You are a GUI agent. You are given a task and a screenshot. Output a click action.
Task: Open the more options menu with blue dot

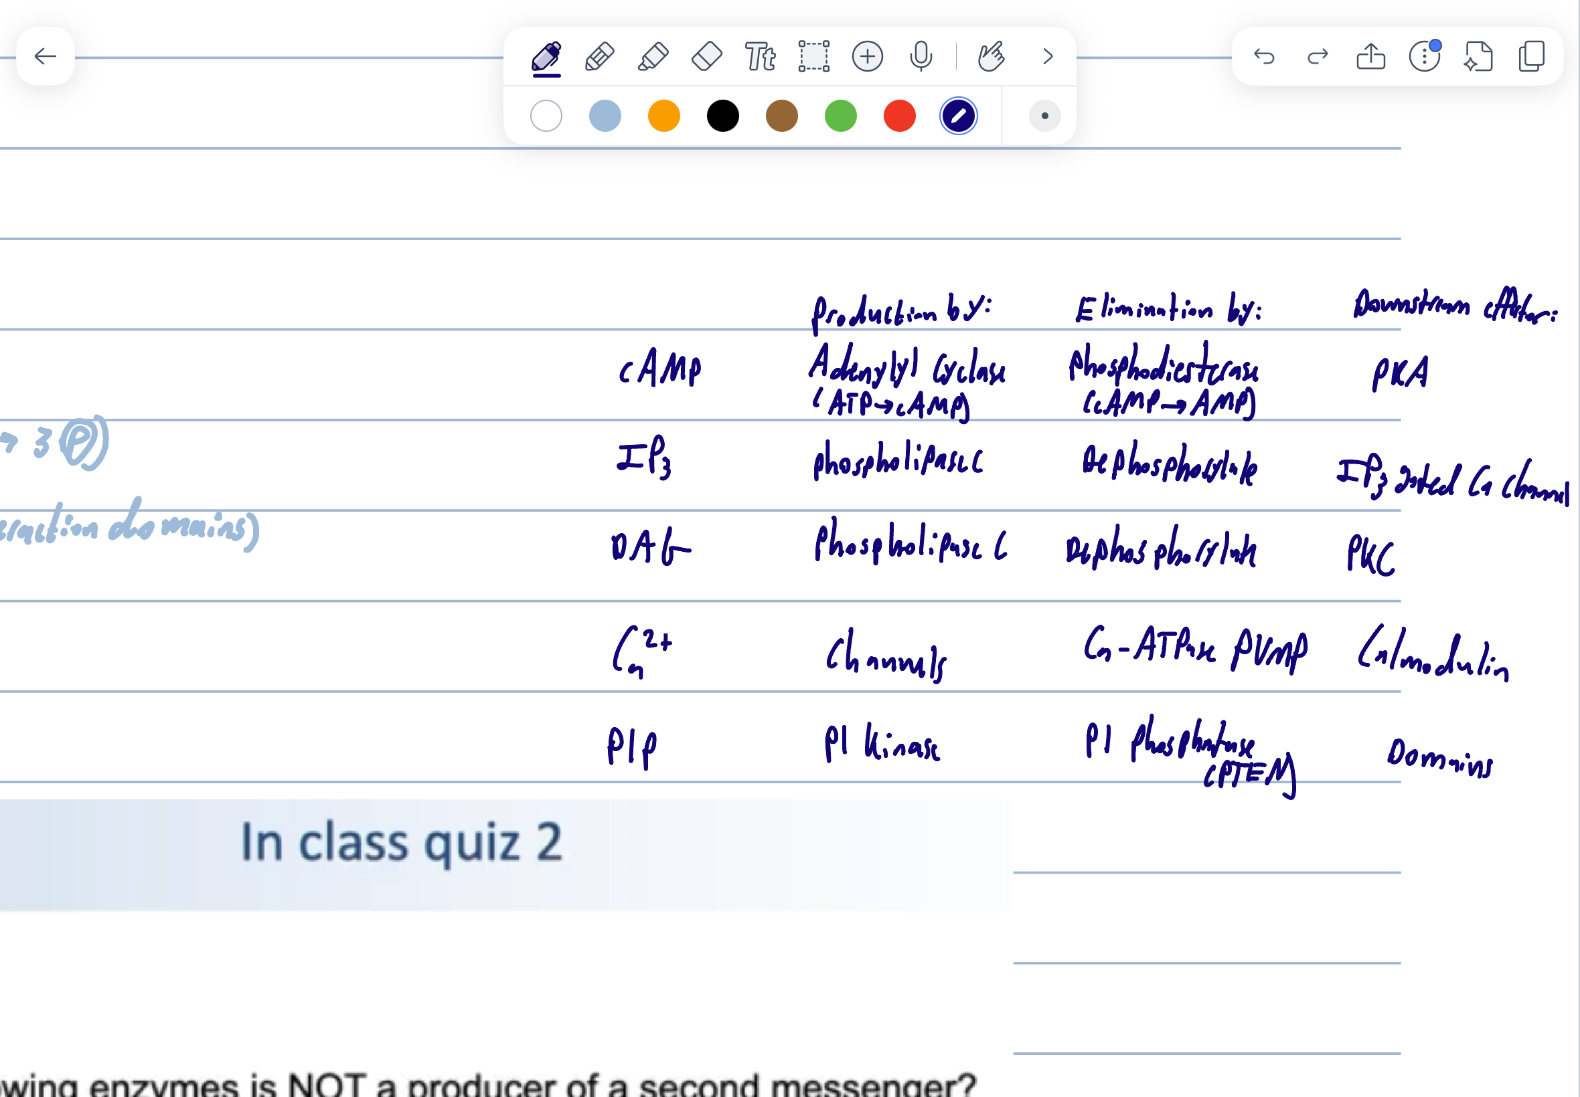[1425, 56]
